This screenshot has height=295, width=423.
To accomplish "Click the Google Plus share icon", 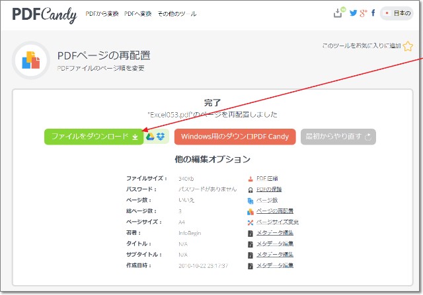I will [x=363, y=13].
